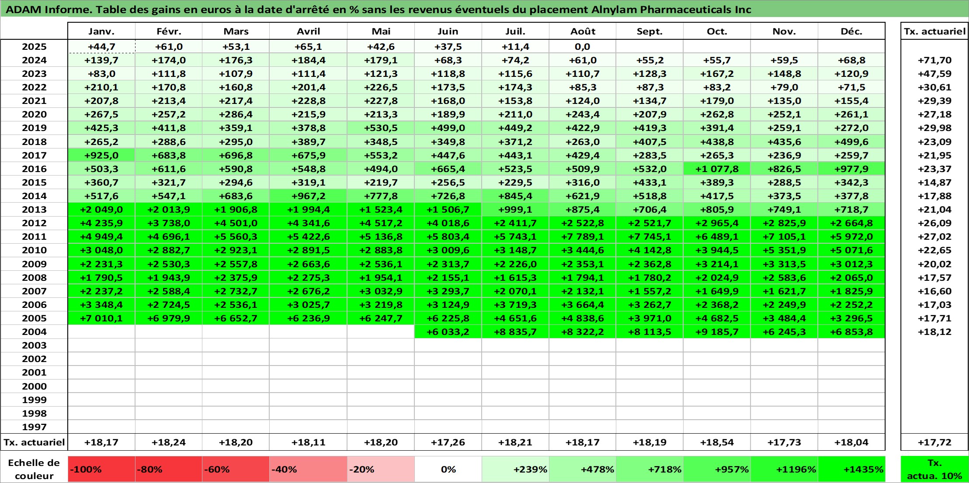Click cell +5 351,9 in 2010 row
This screenshot has width=969, height=483.
pos(784,250)
